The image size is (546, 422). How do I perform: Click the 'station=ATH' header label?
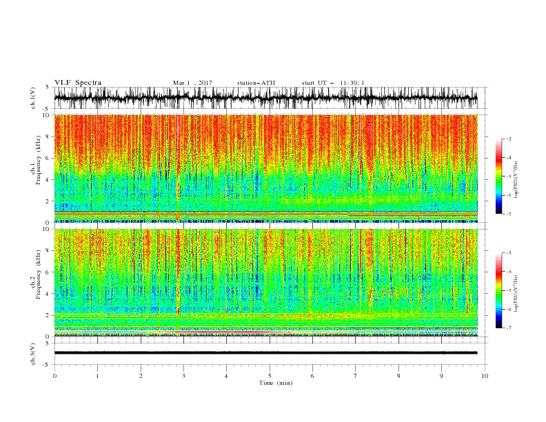256,83
